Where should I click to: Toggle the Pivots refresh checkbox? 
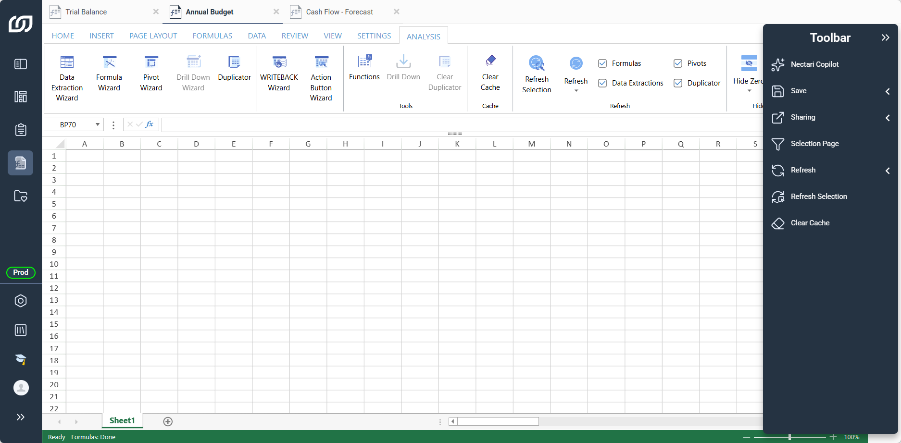point(678,63)
